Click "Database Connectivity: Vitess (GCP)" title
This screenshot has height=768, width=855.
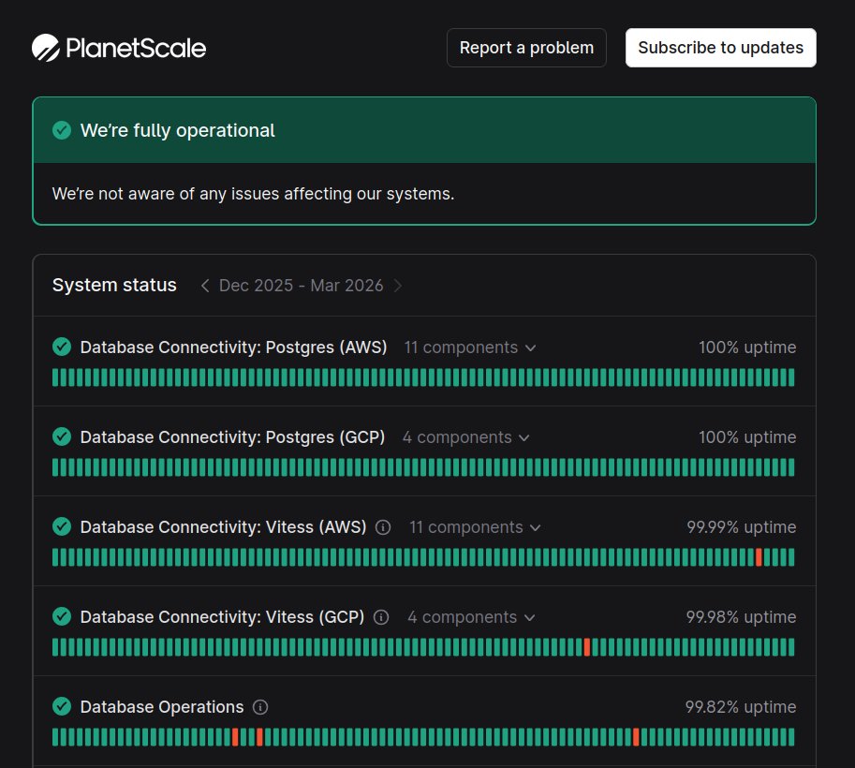point(222,617)
